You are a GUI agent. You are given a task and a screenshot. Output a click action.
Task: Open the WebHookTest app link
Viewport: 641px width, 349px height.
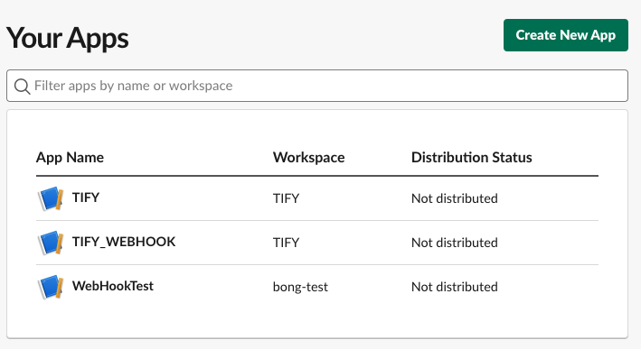pyautogui.click(x=113, y=286)
